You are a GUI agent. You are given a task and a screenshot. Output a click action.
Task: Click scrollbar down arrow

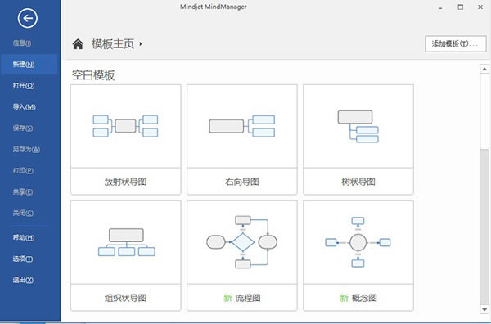[484, 309]
